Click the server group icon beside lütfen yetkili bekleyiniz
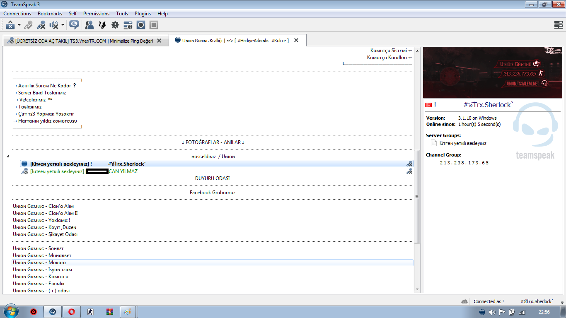This screenshot has width=566, height=318. [434, 143]
